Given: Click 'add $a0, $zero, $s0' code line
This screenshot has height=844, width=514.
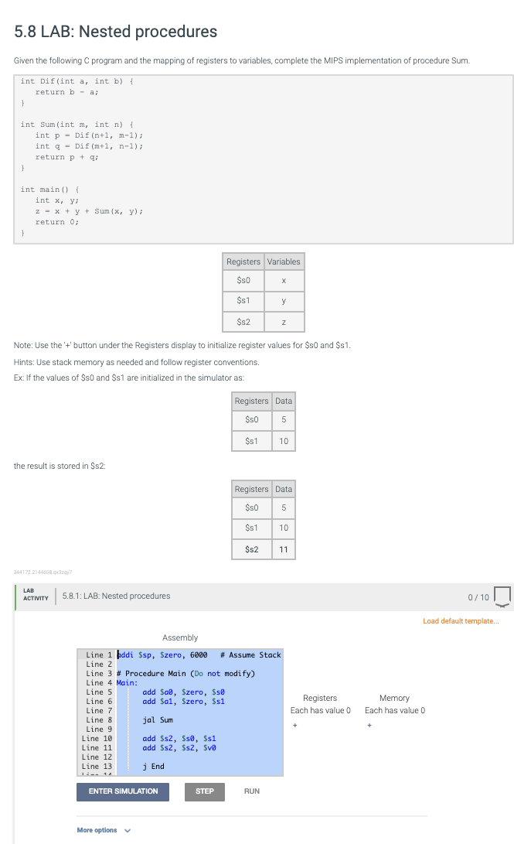Looking at the screenshot, I should point(183,692).
